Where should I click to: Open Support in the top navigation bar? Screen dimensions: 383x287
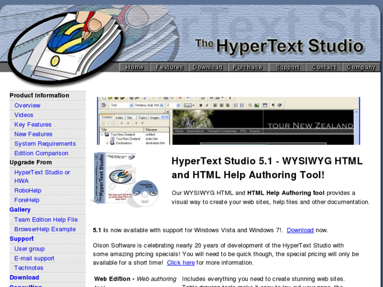(287, 67)
